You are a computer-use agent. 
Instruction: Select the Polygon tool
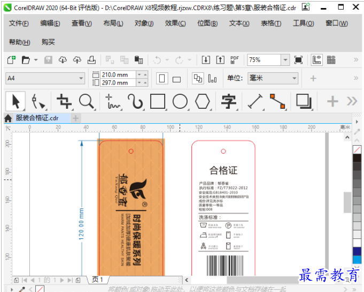coord(203,101)
